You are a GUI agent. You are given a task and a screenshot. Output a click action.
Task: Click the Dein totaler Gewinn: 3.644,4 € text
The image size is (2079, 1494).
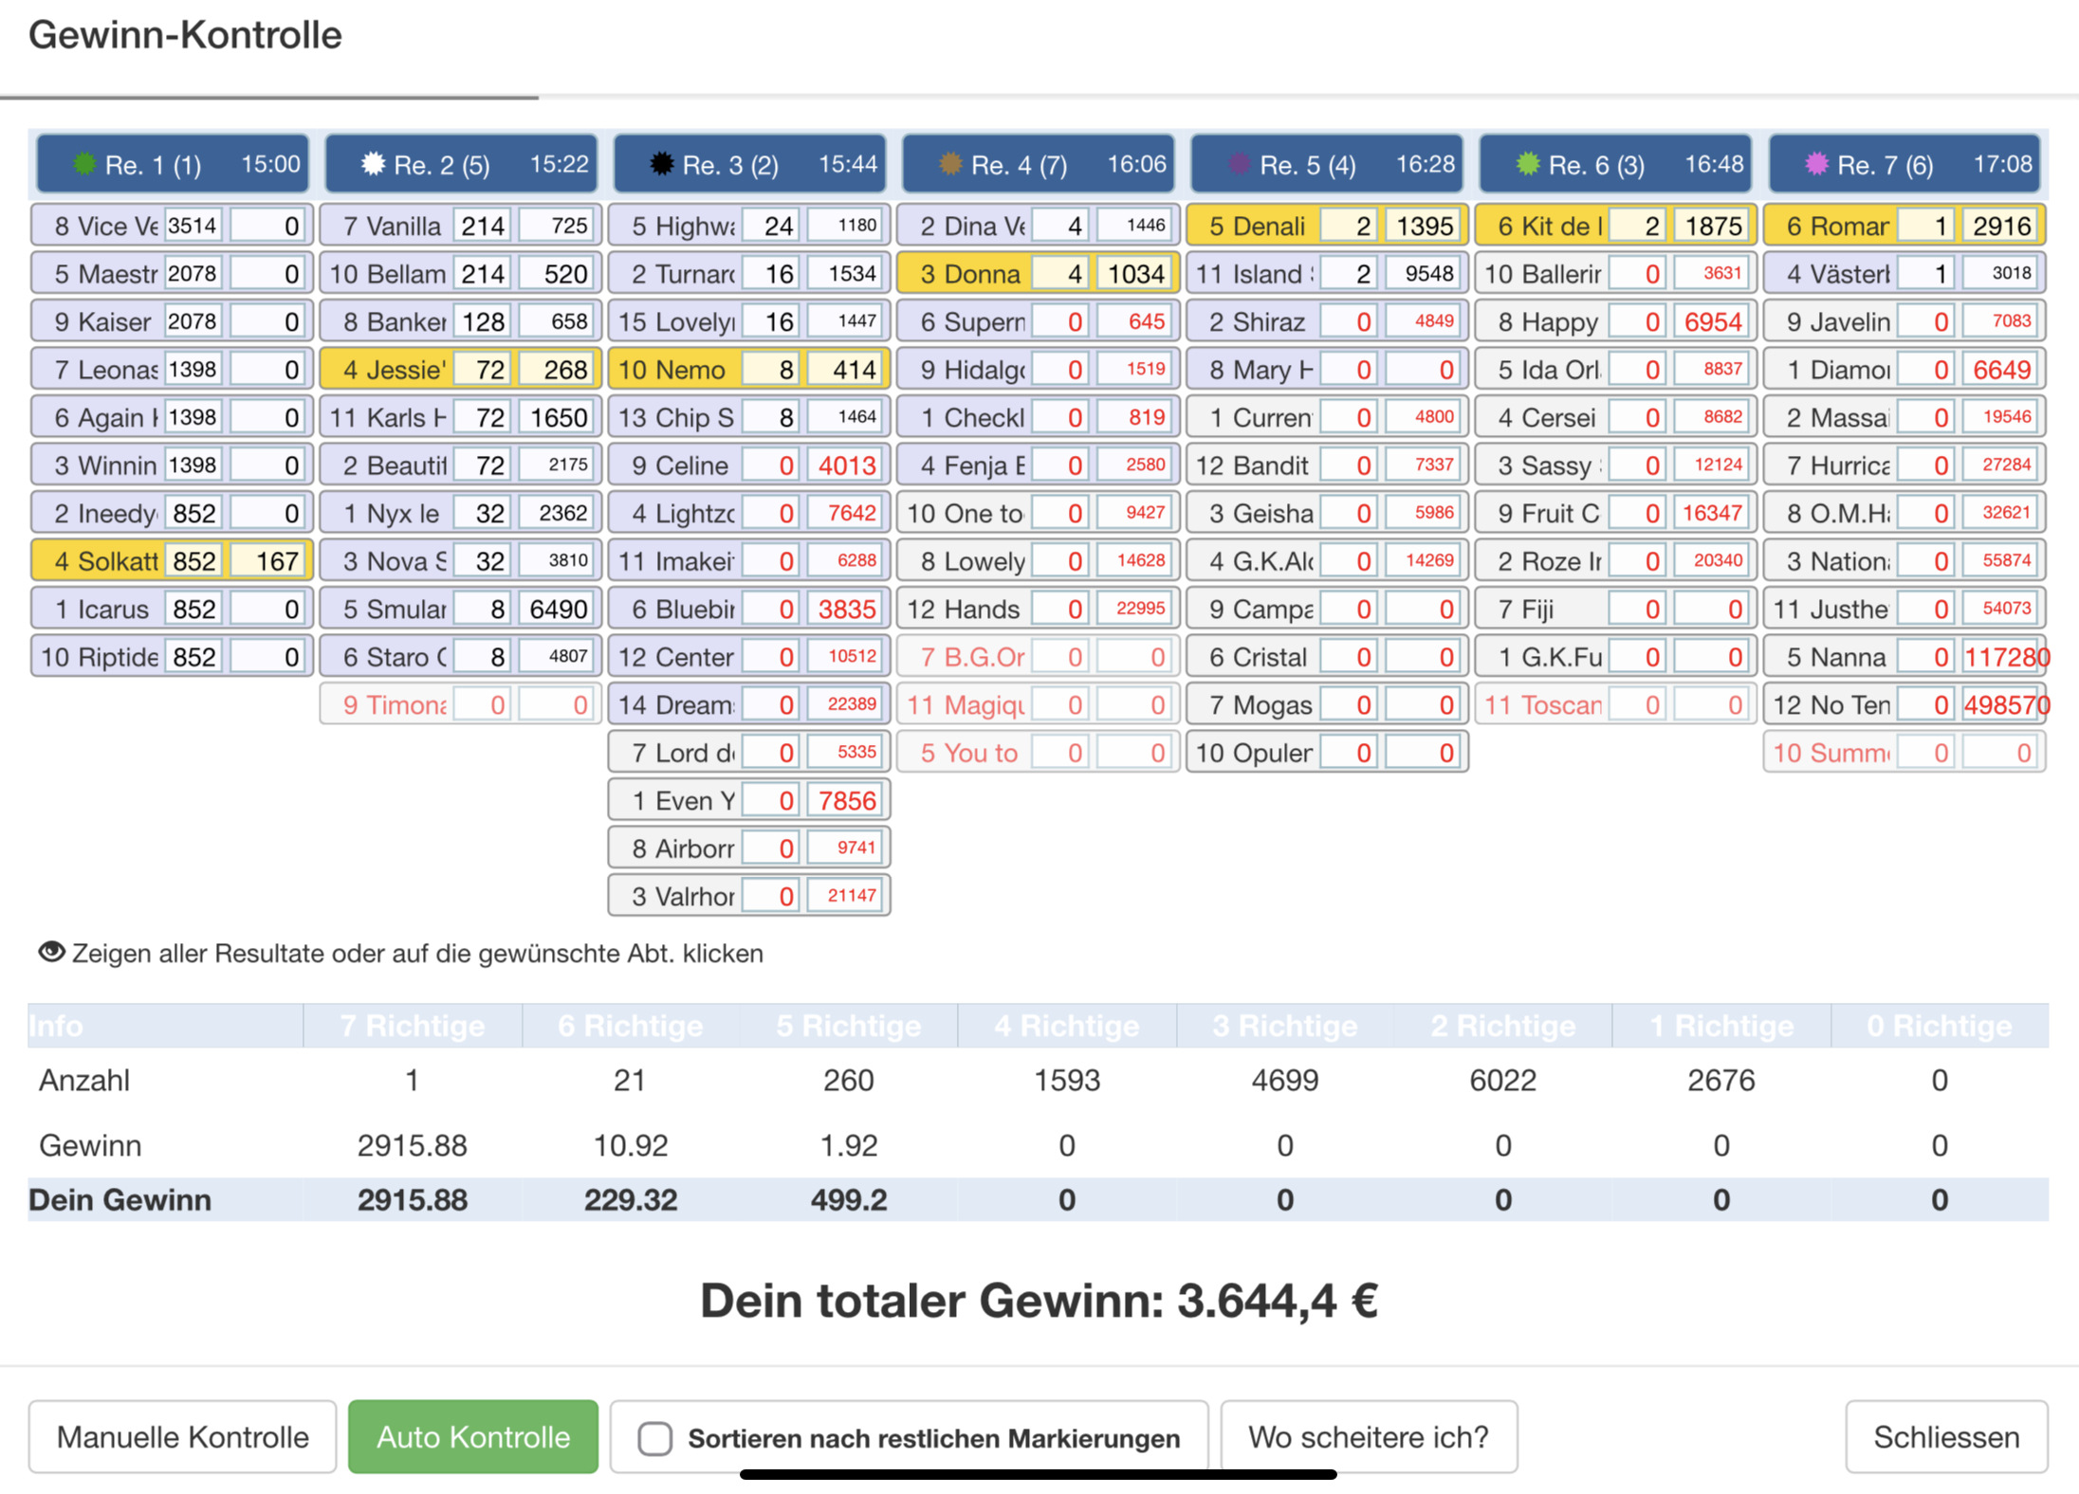tap(1039, 1301)
